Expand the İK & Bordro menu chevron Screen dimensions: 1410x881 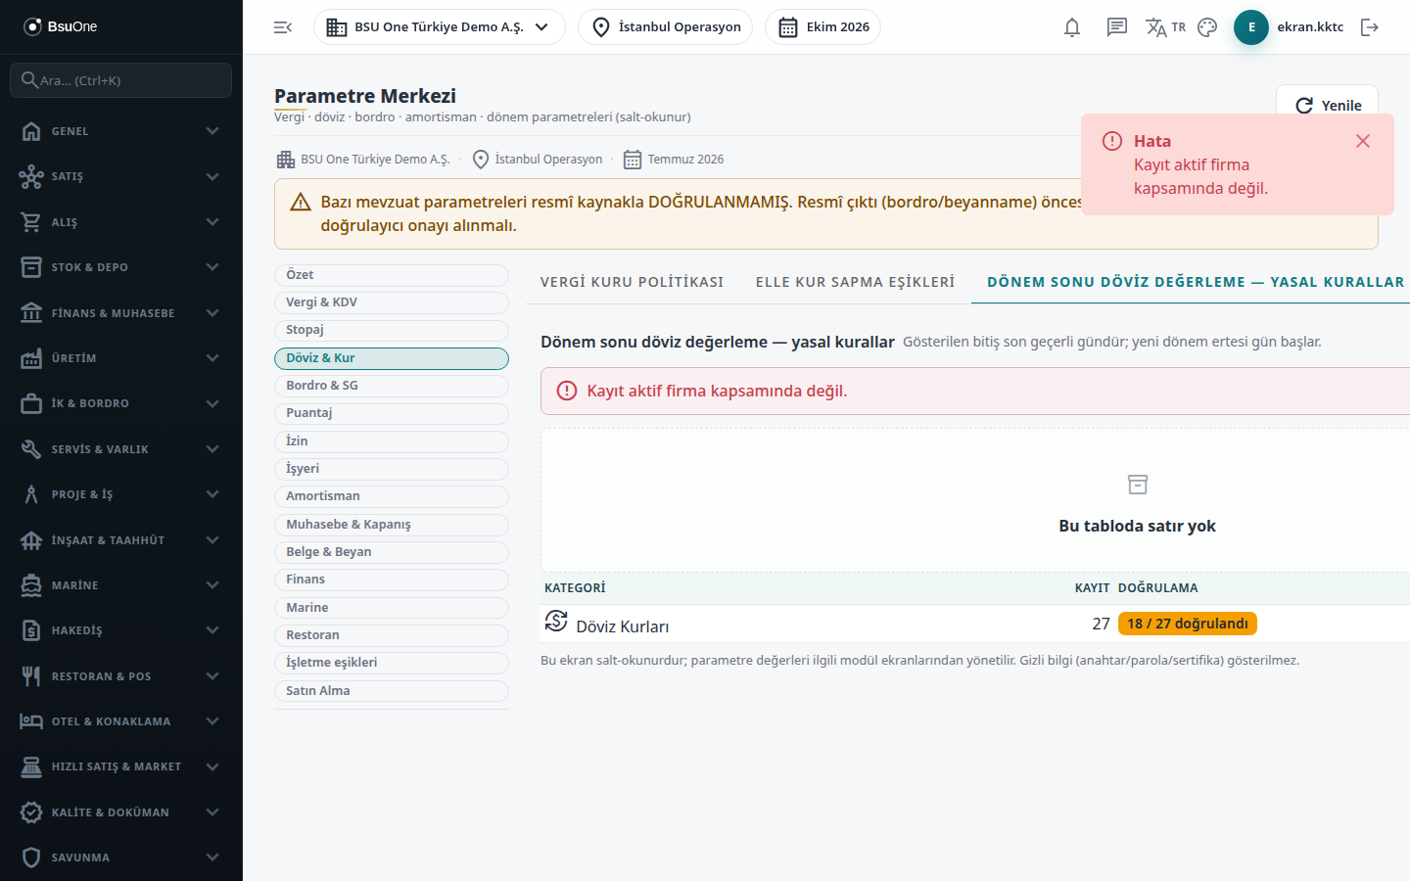coord(212,403)
